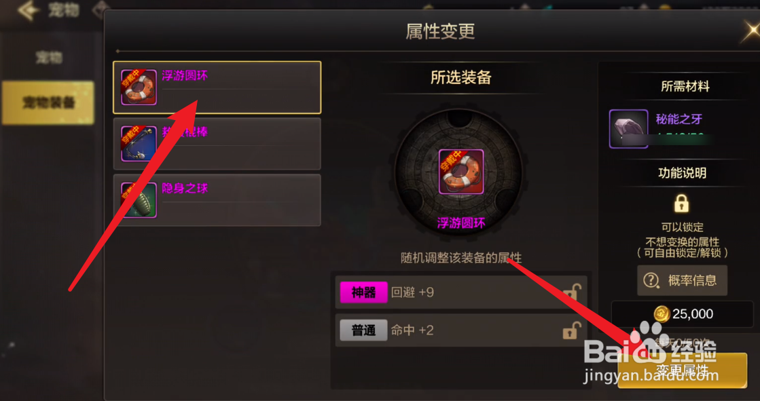Viewport: 760px width, 401px height.
Task: Close the 属性变更 dialog
Action: pyautogui.click(x=751, y=31)
